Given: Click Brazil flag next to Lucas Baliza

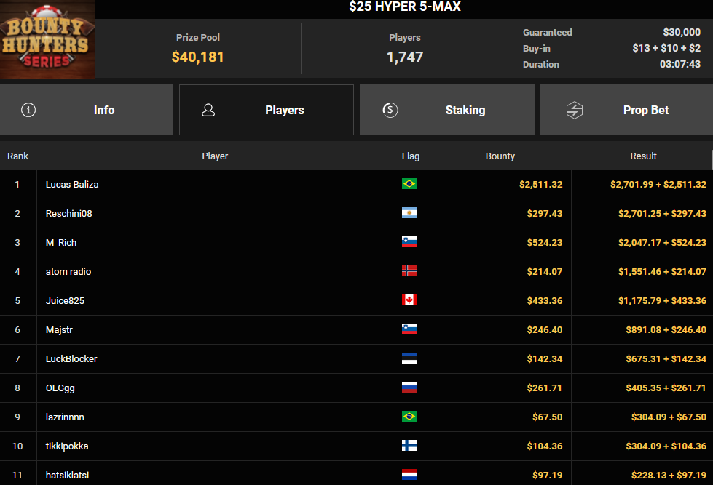Looking at the screenshot, I should click(409, 184).
